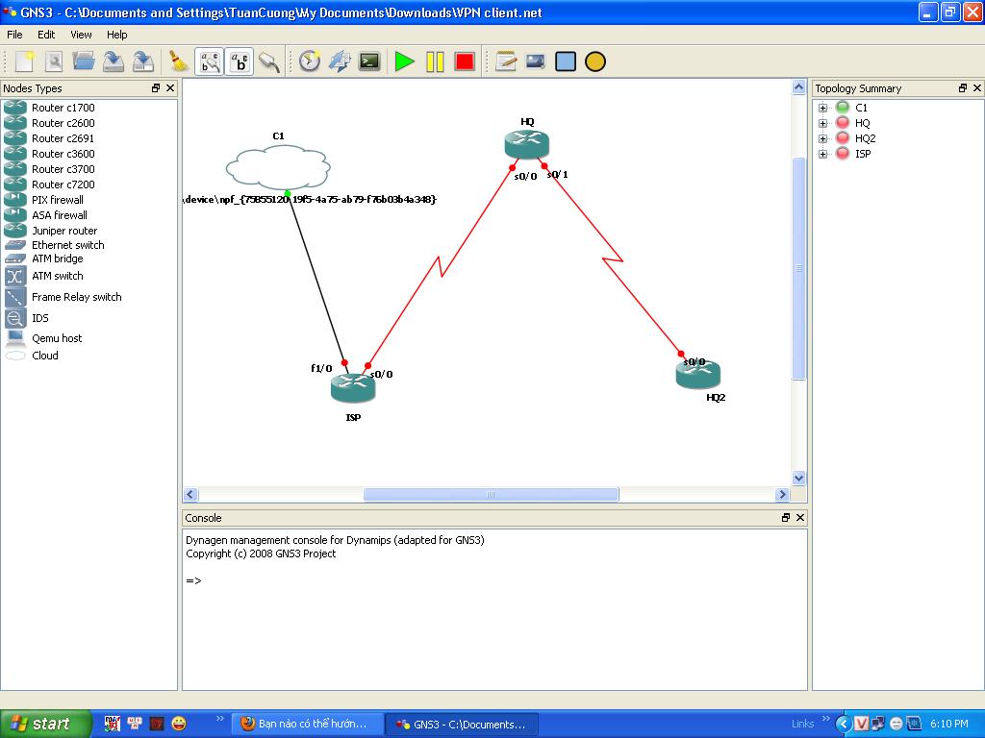Viewport: 985px width, 738px height.
Task: Open the console terminal toolbar icon
Action: pyautogui.click(x=369, y=61)
